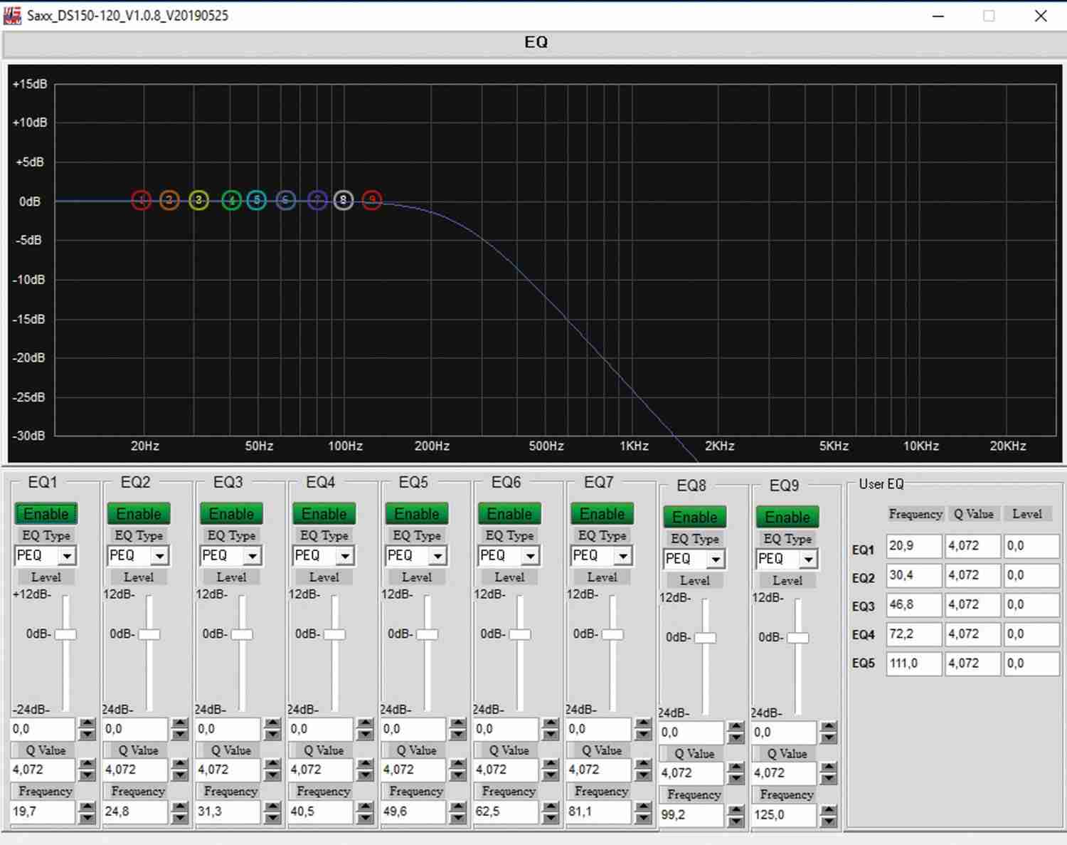Click the EQ1 frequency field showing 19,7
Screen dimensions: 1067x845
[43, 812]
